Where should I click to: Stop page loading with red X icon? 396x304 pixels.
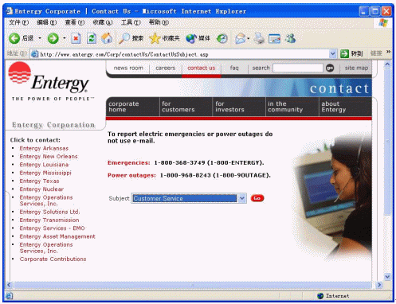tap(76, 39)
